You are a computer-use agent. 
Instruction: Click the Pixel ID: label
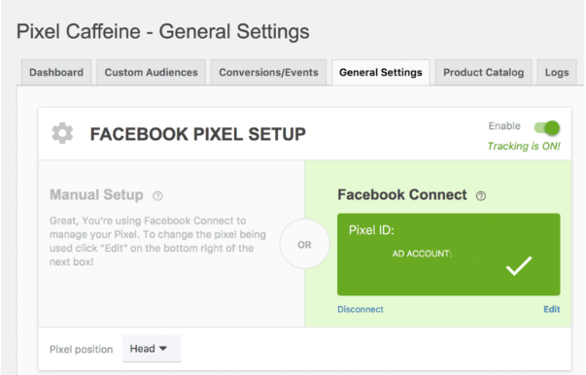[371, 230]
